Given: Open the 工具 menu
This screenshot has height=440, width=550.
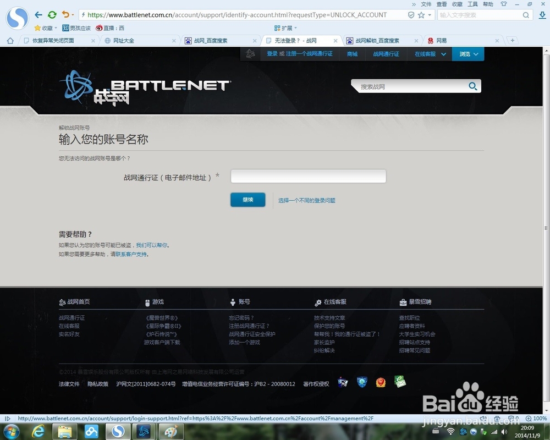Looking at the screenshot, I should click(x=472, y=4).
